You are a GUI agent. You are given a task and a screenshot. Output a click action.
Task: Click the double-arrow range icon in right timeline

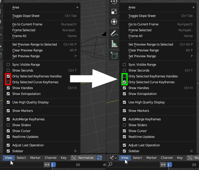[x=163, y=164]
